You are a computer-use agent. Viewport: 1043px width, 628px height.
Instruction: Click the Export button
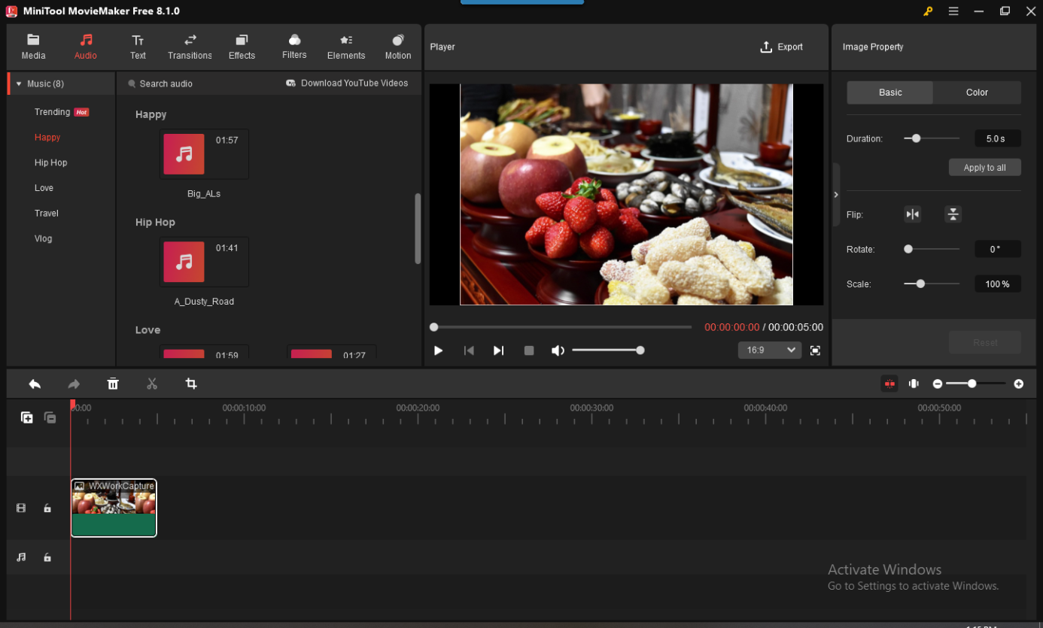[x=781, y=47]
